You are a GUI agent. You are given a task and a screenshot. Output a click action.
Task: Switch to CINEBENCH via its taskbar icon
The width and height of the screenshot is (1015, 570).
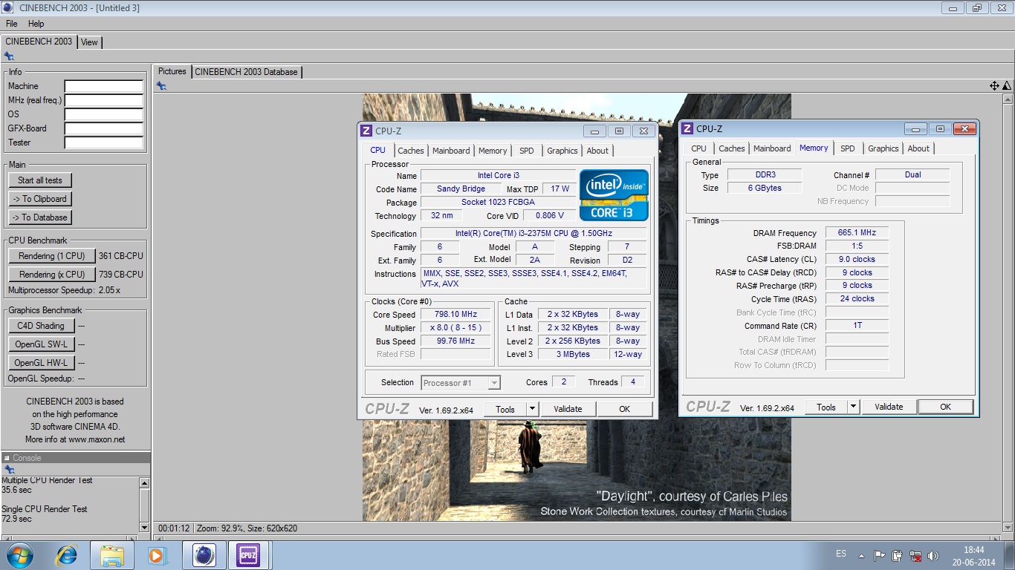(204, 555)
